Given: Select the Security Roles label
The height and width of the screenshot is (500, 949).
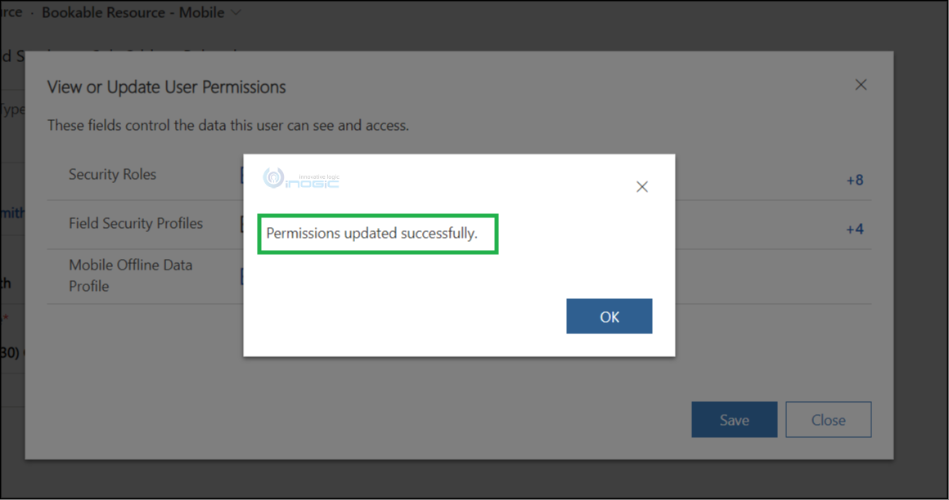Looking at the screenshot, I should pyautogui.click(x=113, y=174).
